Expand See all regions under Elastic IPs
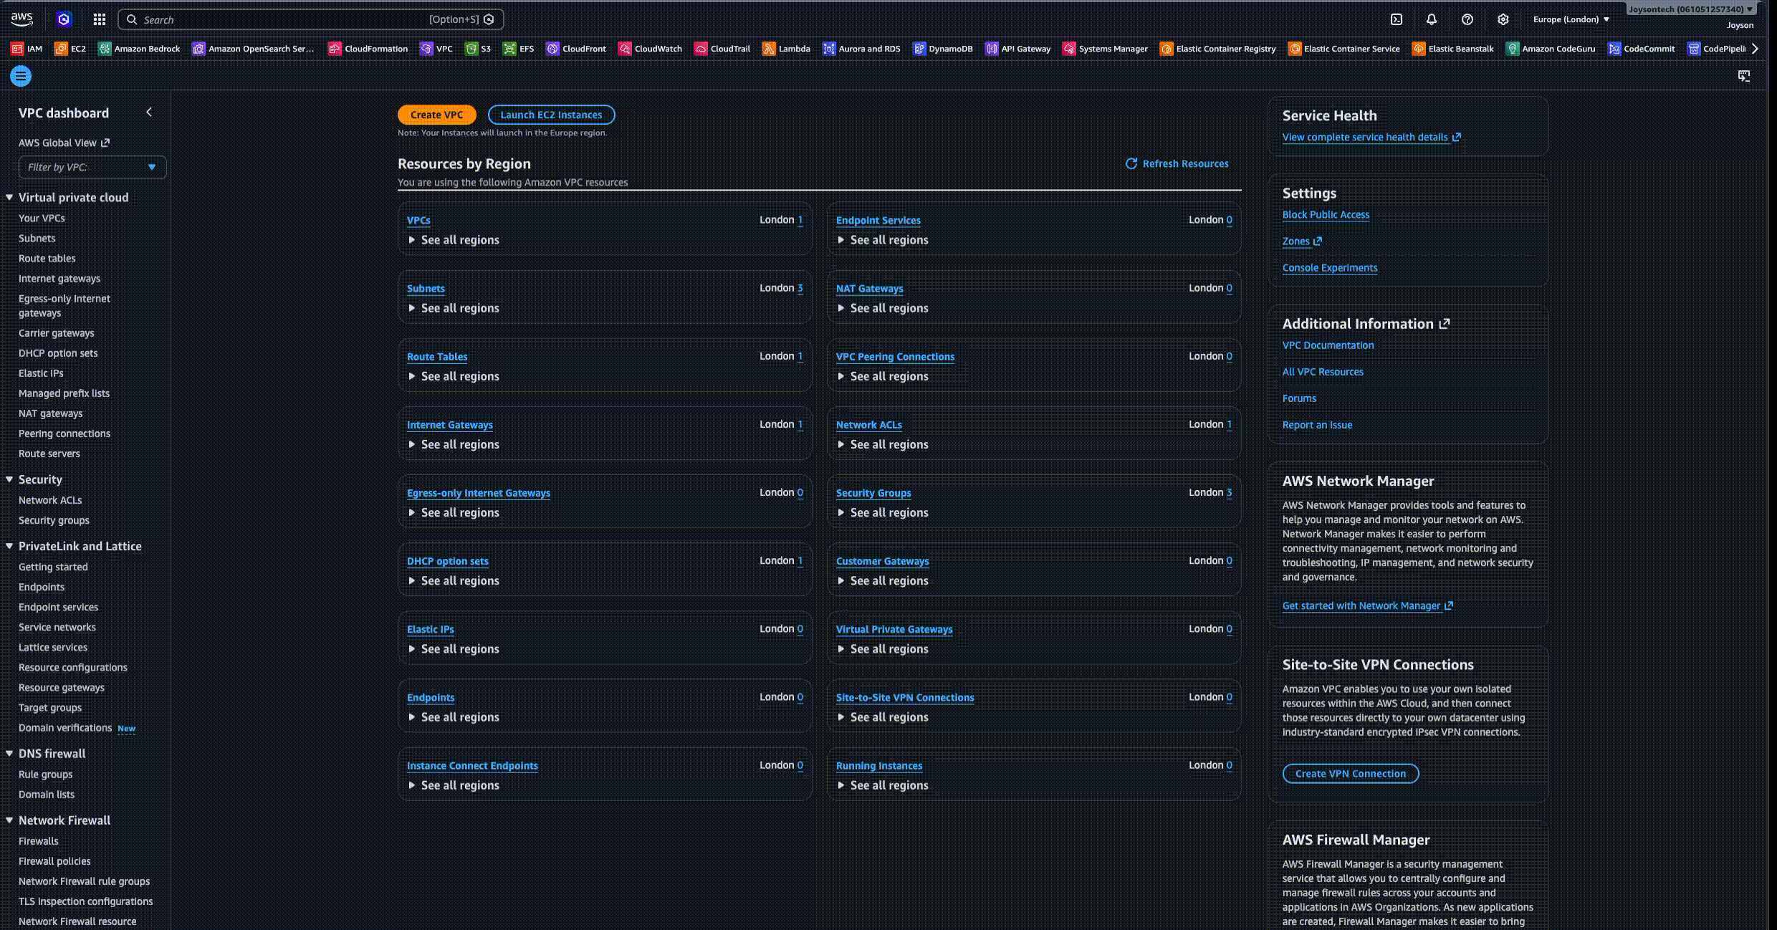This screenshot has height=930, width=1777. (x=454, y=648)
